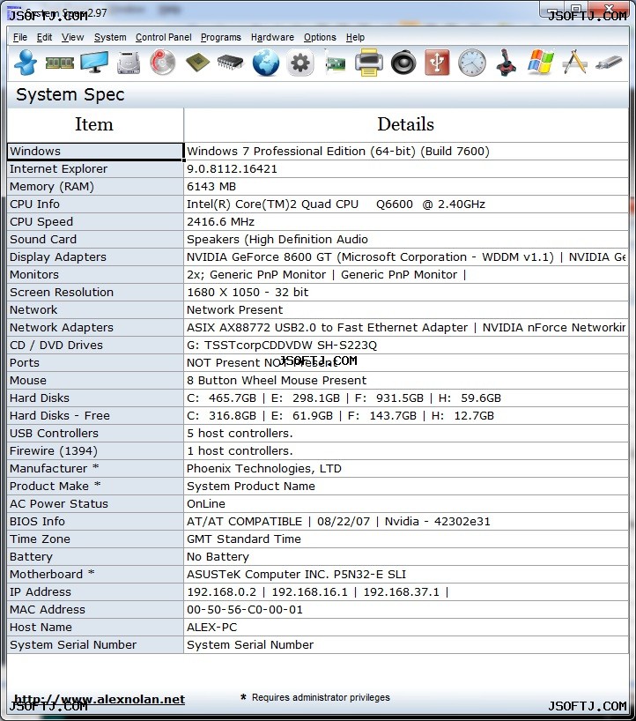636x721 pixels.
Task: Click the No Battery value
Action: (218, 556)
